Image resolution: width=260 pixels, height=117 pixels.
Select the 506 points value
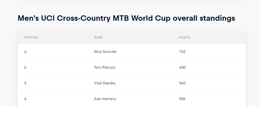182,99
